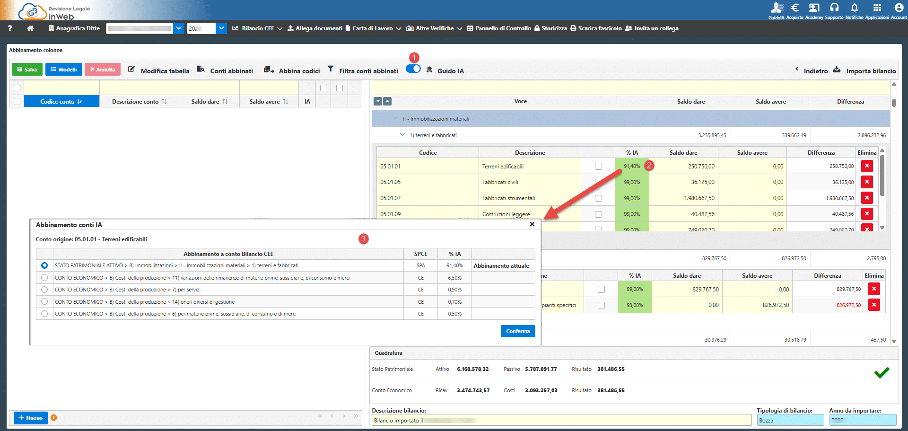
Task: Collapse the 1) terreni e fabbricati row
Action: (x=402, y=135)
